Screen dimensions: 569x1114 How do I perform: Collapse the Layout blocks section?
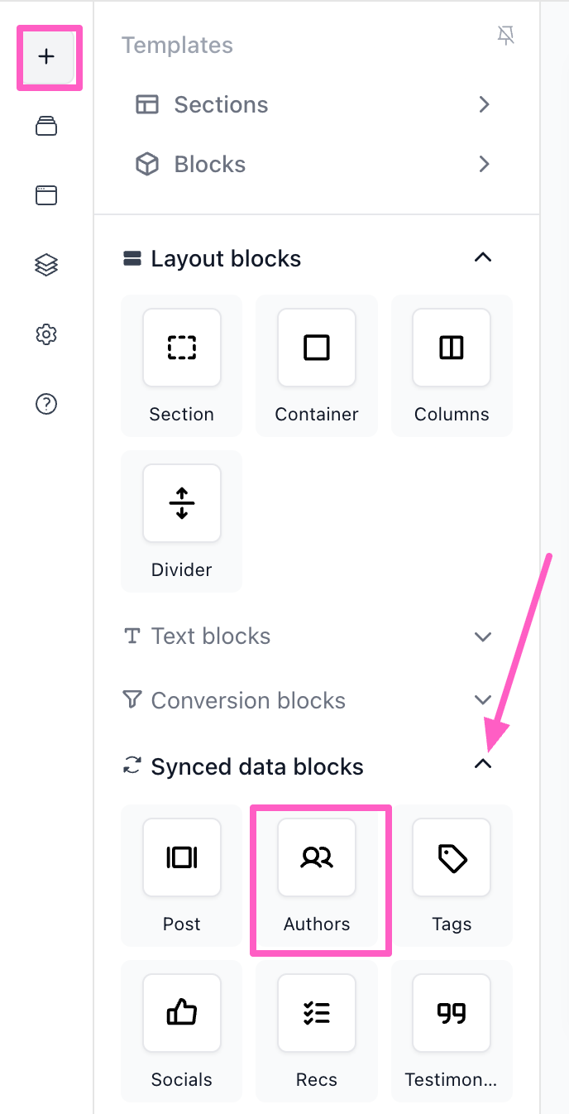click(x=483, y=257)
